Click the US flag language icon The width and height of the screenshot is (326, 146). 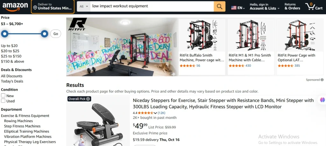click(x=234, y=8)
